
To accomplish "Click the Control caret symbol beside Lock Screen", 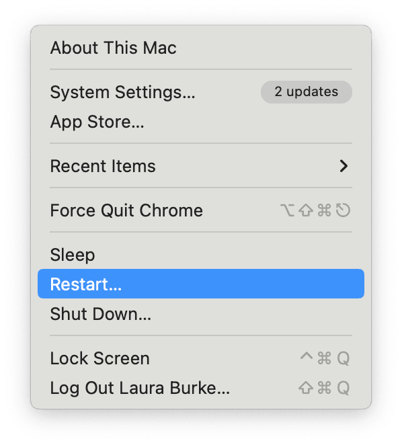I will 307,356.
